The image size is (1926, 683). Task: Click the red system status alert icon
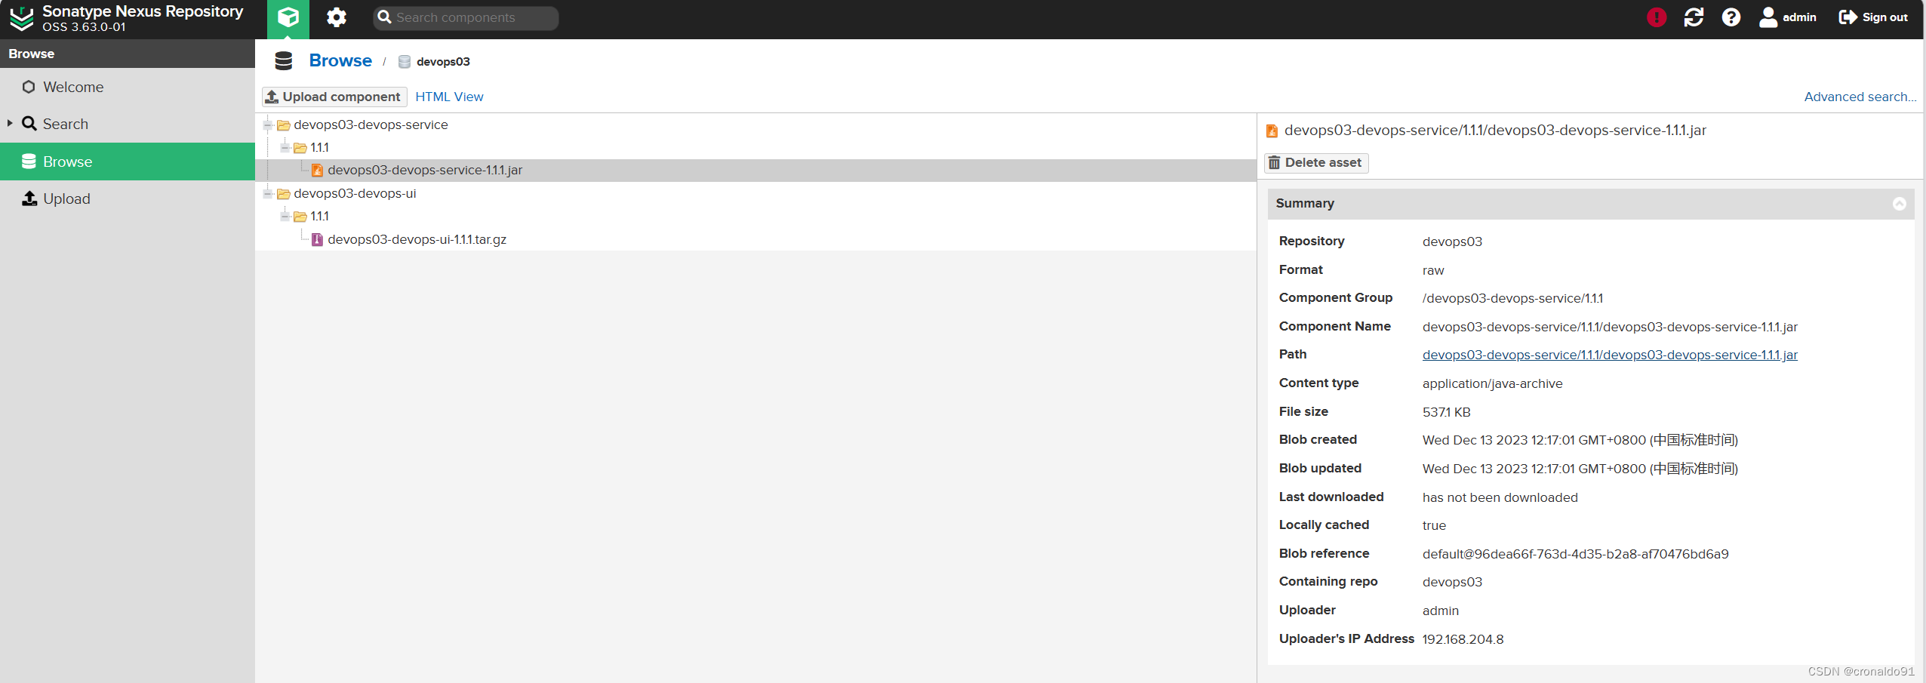(x=1657, y=17)
